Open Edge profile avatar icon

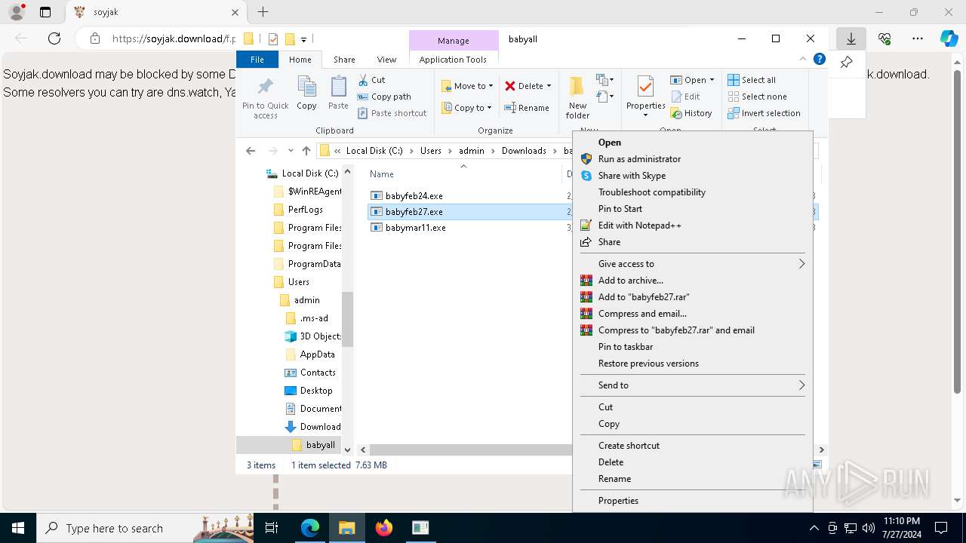pyautogui.click(x=16, y=12)
